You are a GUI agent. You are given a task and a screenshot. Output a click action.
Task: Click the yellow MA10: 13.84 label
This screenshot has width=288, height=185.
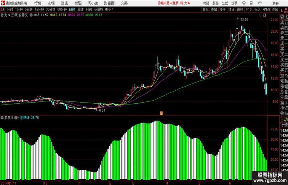click(58, 15)
